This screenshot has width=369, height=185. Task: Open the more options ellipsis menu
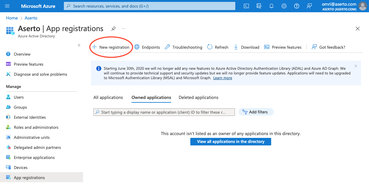(124, 29)
